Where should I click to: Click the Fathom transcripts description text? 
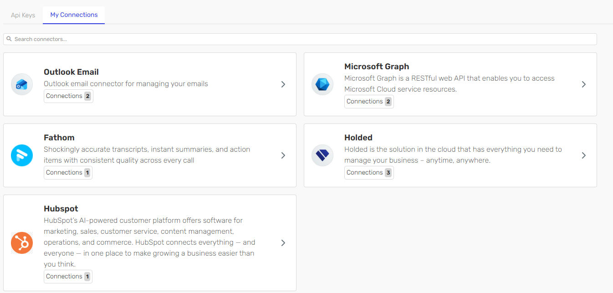tap(147, 155)
